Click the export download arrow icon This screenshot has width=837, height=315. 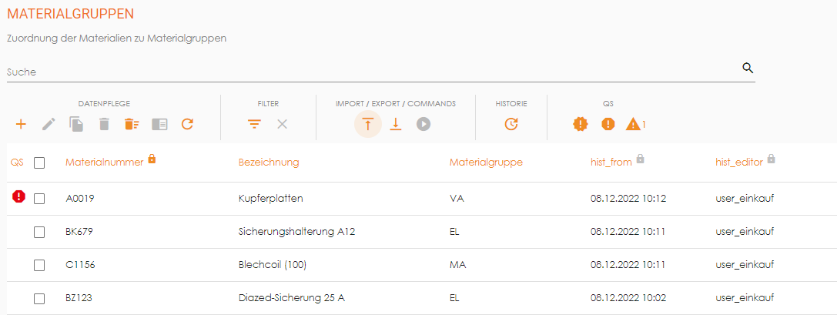pos(396,124)
